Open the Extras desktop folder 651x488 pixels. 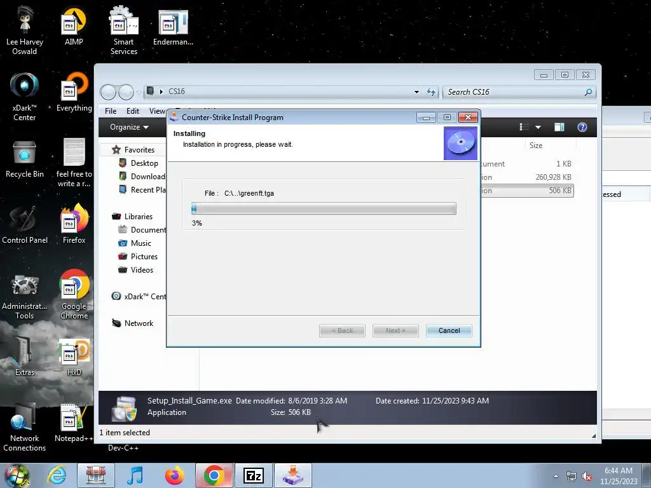[25, 356]
